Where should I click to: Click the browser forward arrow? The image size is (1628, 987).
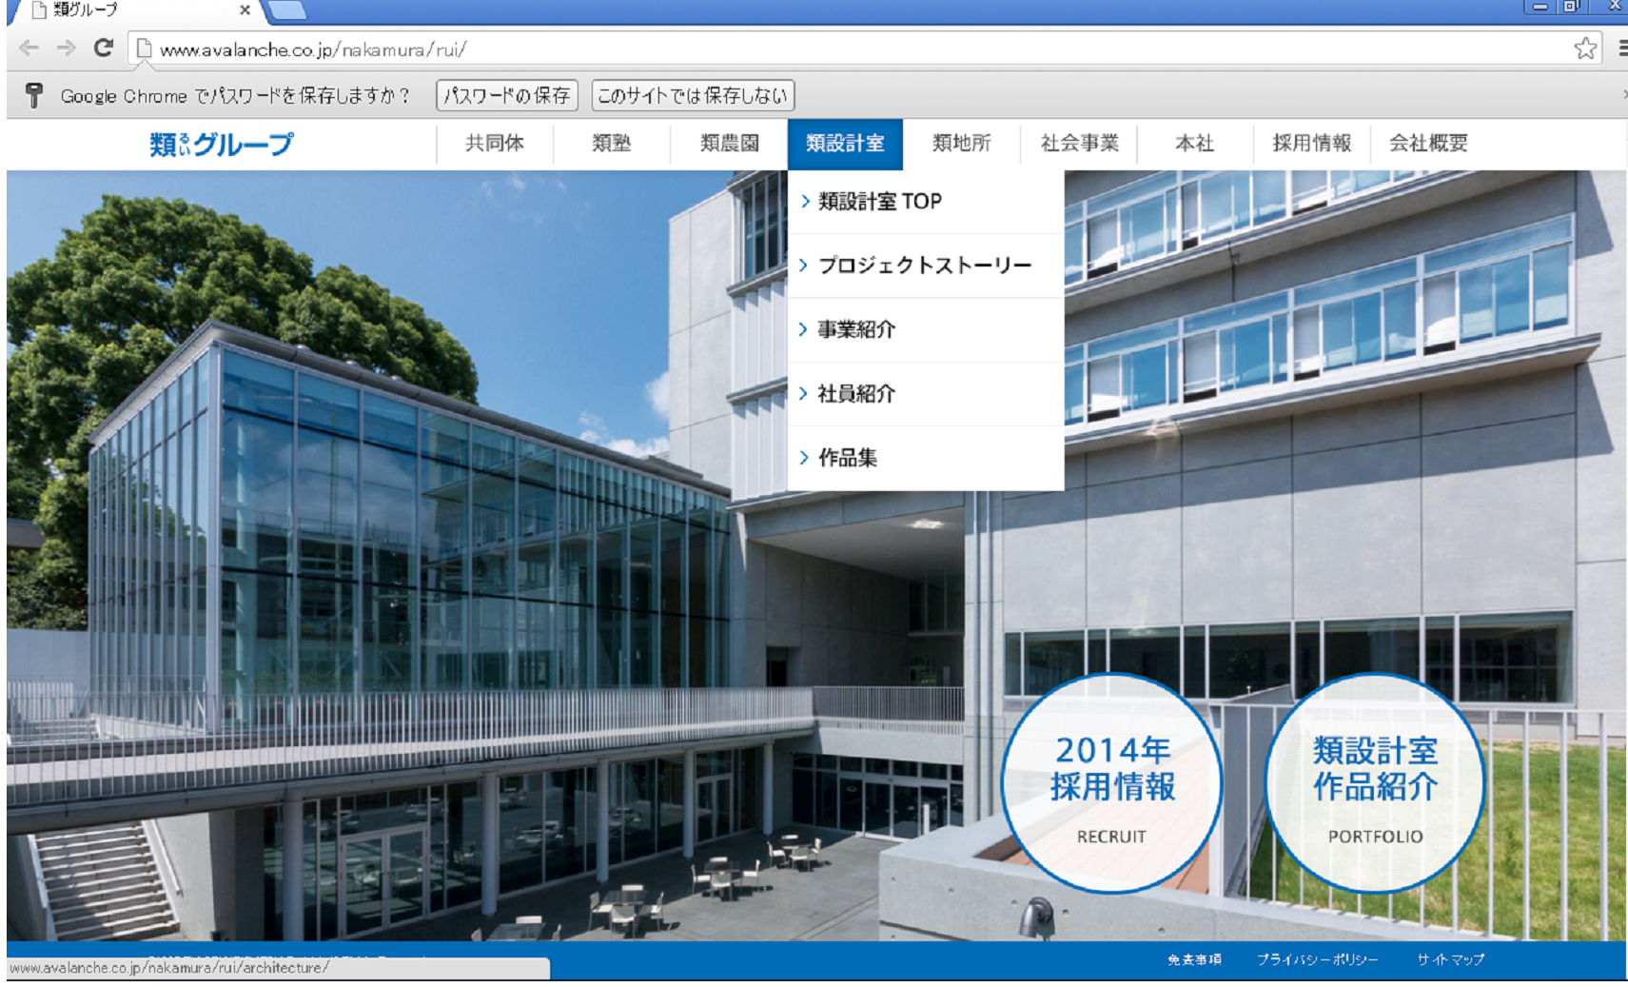coord(66,49)
